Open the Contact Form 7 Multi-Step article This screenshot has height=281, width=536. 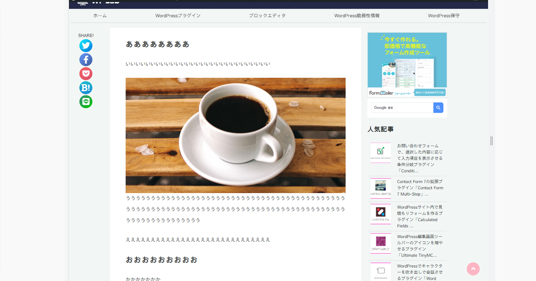point(420,187)
